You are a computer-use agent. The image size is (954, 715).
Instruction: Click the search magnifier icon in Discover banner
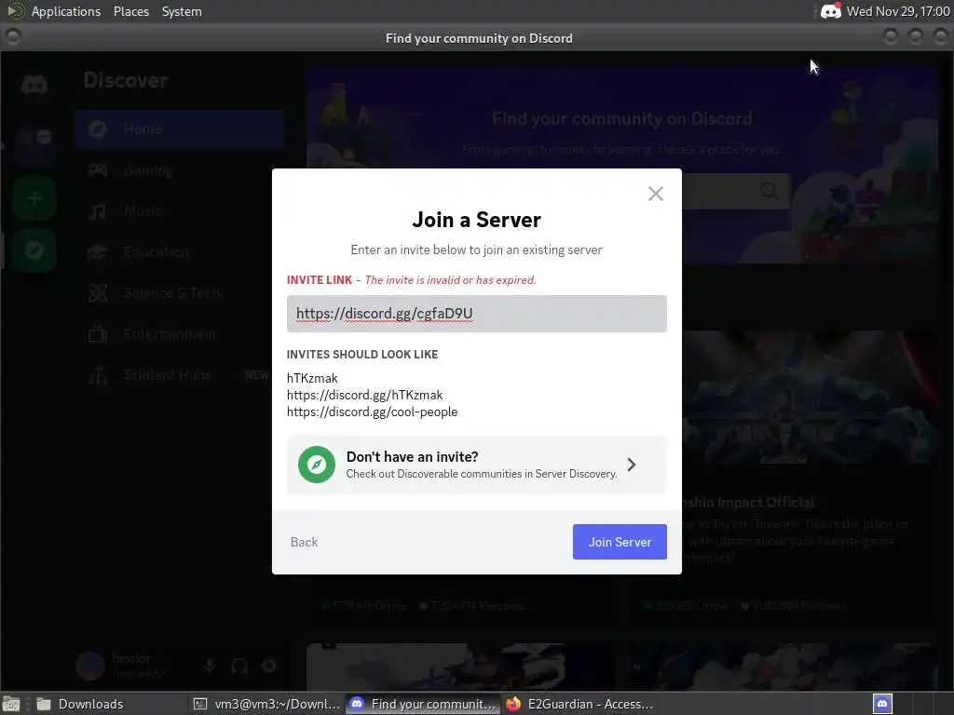(x=769, y=190)
